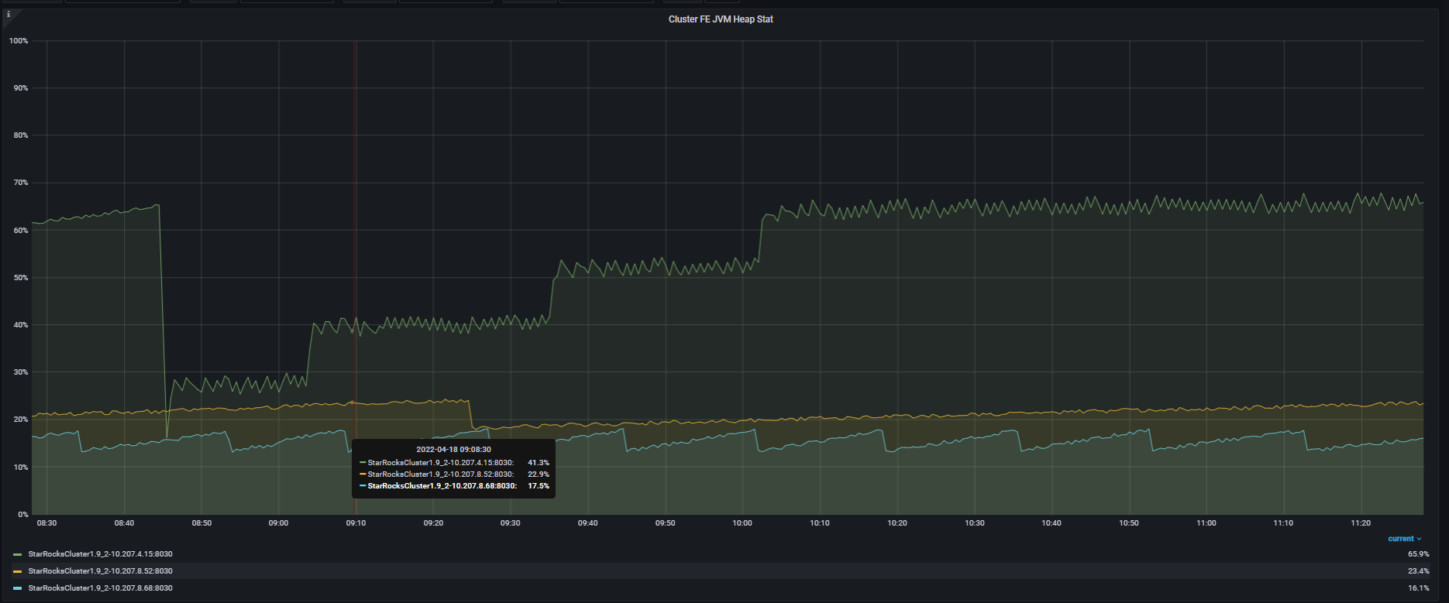The image size is (1449, 603).
Task: Open color picker for yellow 10.207.8.52 legend swatch
Action: (x=18, y=571)
